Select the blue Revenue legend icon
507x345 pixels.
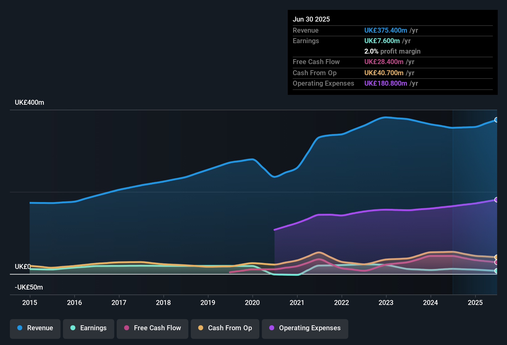click(20, 328)
